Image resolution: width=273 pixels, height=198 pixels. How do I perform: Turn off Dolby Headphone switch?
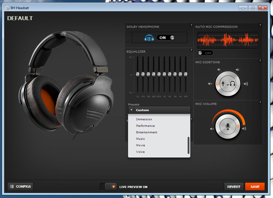[166, 38]
